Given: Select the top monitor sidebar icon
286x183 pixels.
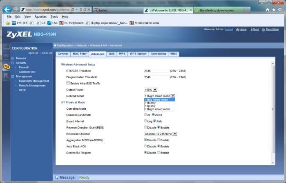Looking at the screenshot, I should coord(7,47).
